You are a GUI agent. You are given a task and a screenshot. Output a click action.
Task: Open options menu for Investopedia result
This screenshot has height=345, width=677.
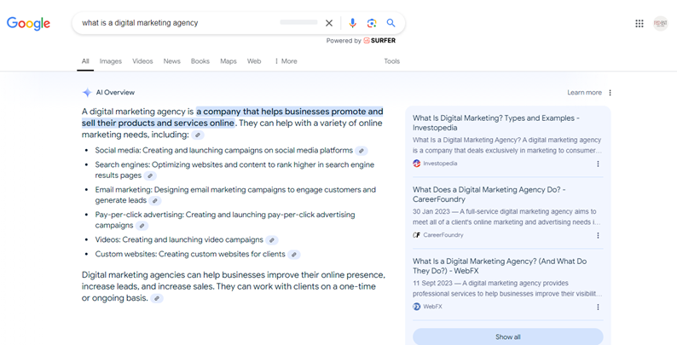[x=598, y=164]
